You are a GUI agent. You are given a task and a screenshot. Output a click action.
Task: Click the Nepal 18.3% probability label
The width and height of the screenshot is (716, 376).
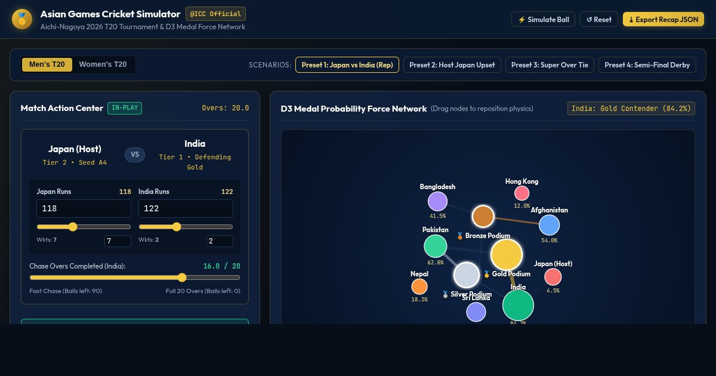click(x=419, y=300)
